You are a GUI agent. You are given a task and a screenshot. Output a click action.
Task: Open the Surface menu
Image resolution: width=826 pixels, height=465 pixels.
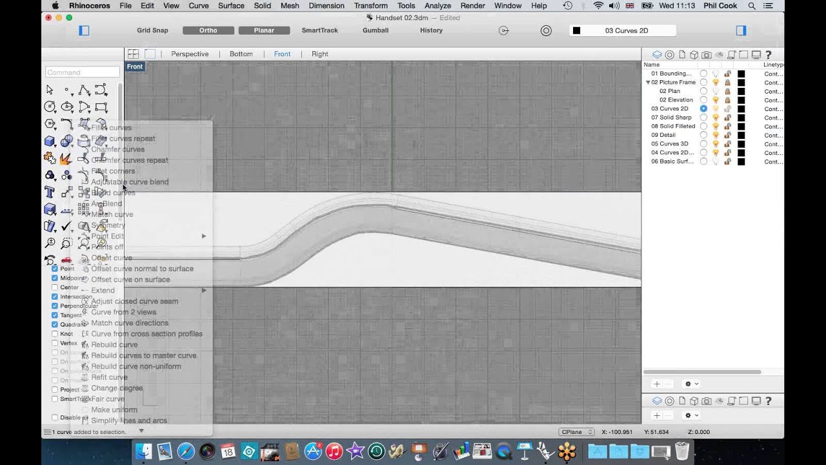(231, 5)
